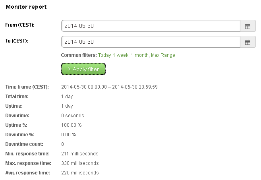Click the Time frame date range value
This screenshot has height=180, width=261.
point(109,87)
